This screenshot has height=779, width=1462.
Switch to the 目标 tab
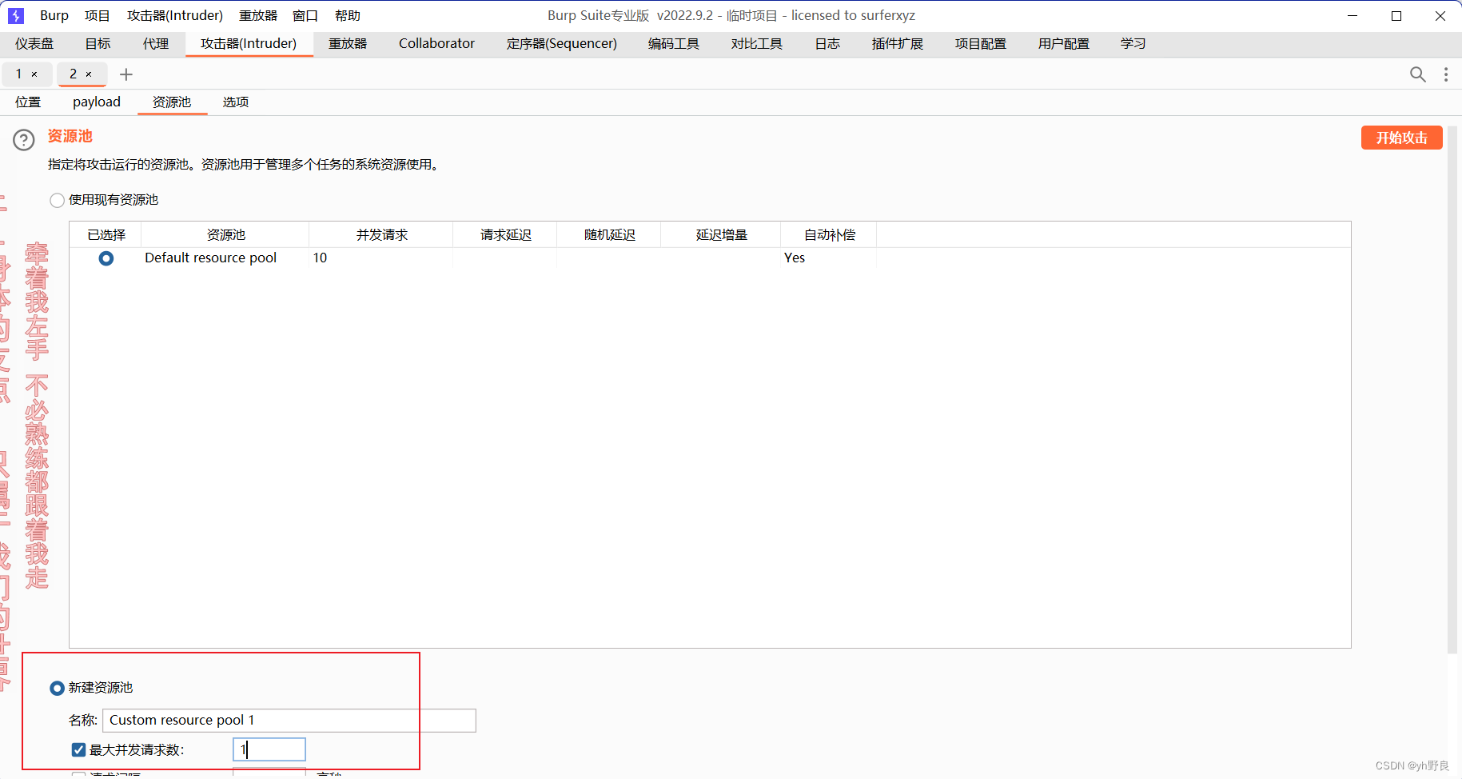[x=98, y=44]
